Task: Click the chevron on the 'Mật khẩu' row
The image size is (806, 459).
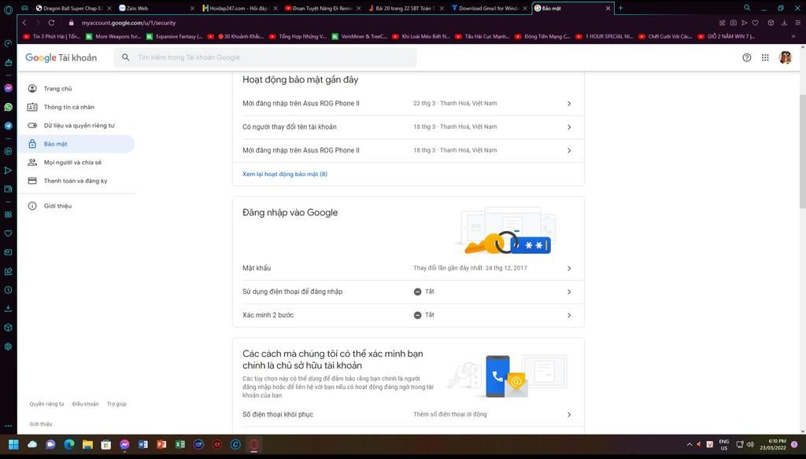Action: [x=569, y=268]
